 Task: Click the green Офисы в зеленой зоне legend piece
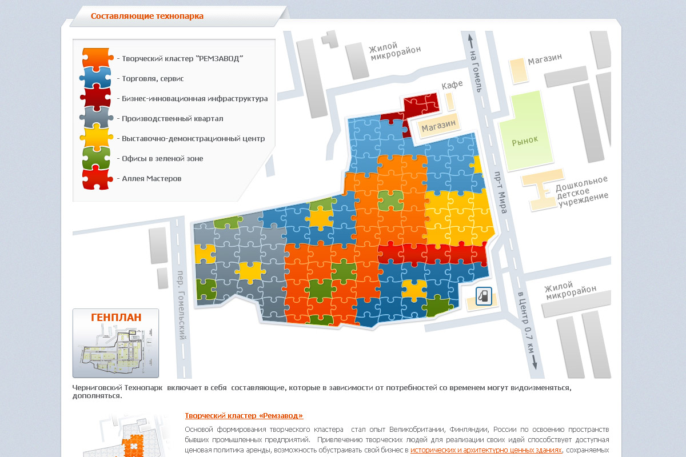pos(96,158)
